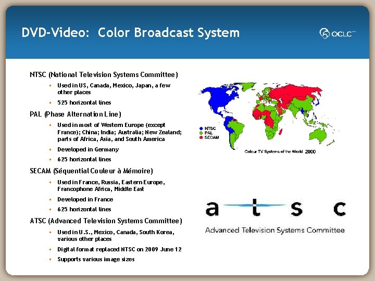Select the heading 'SECAM (Séquential Couleur à Mémoire)'
This screenshot has width=375, height=281.
[x=91, y=171]
